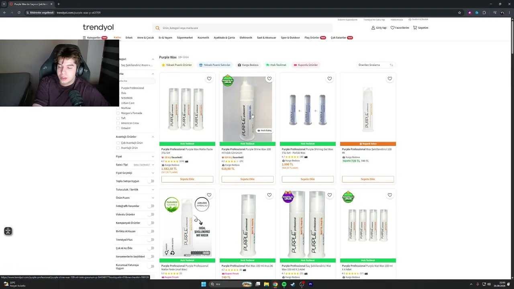The width and height of the screenshot is (514, 289).
Task: Toggle Kampanyalı Ürünler switch
Action: point(151,223)
